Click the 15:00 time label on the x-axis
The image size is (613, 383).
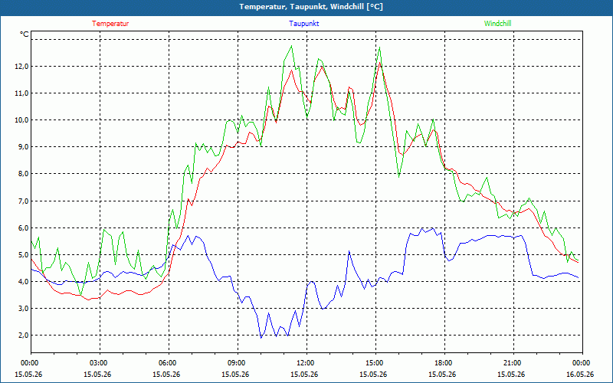tap(375, 363)
